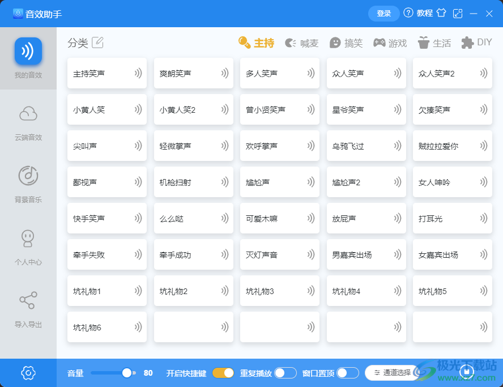This screenshot has height=387, width=503.
Task: Play the 尖叫声 sound effect speaker icon
Action: tap(137, 146)
